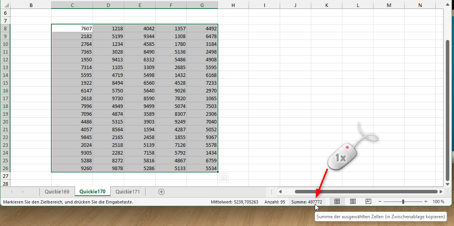Copy the Summe: 497772 status value
This screenshot has height=226, width=454.
tap(307, 202)
